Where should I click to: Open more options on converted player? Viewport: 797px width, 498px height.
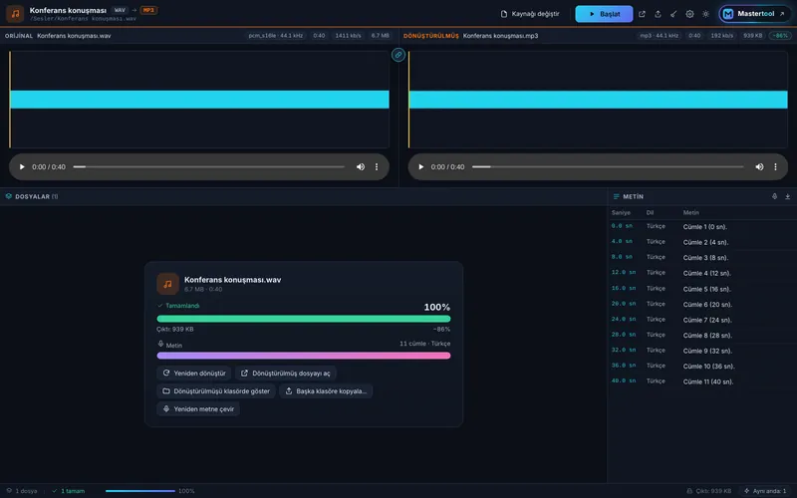pos(775,166)
